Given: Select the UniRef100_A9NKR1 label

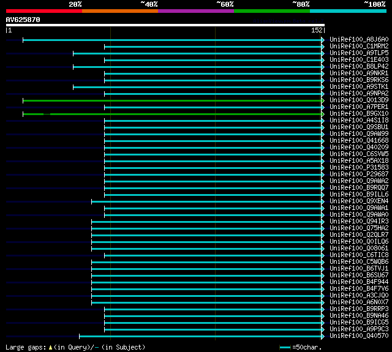Looking at the screenshot, I should [x=359, y=73].
